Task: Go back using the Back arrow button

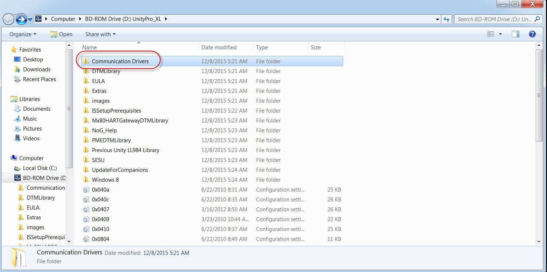Action: coord(9,19)
